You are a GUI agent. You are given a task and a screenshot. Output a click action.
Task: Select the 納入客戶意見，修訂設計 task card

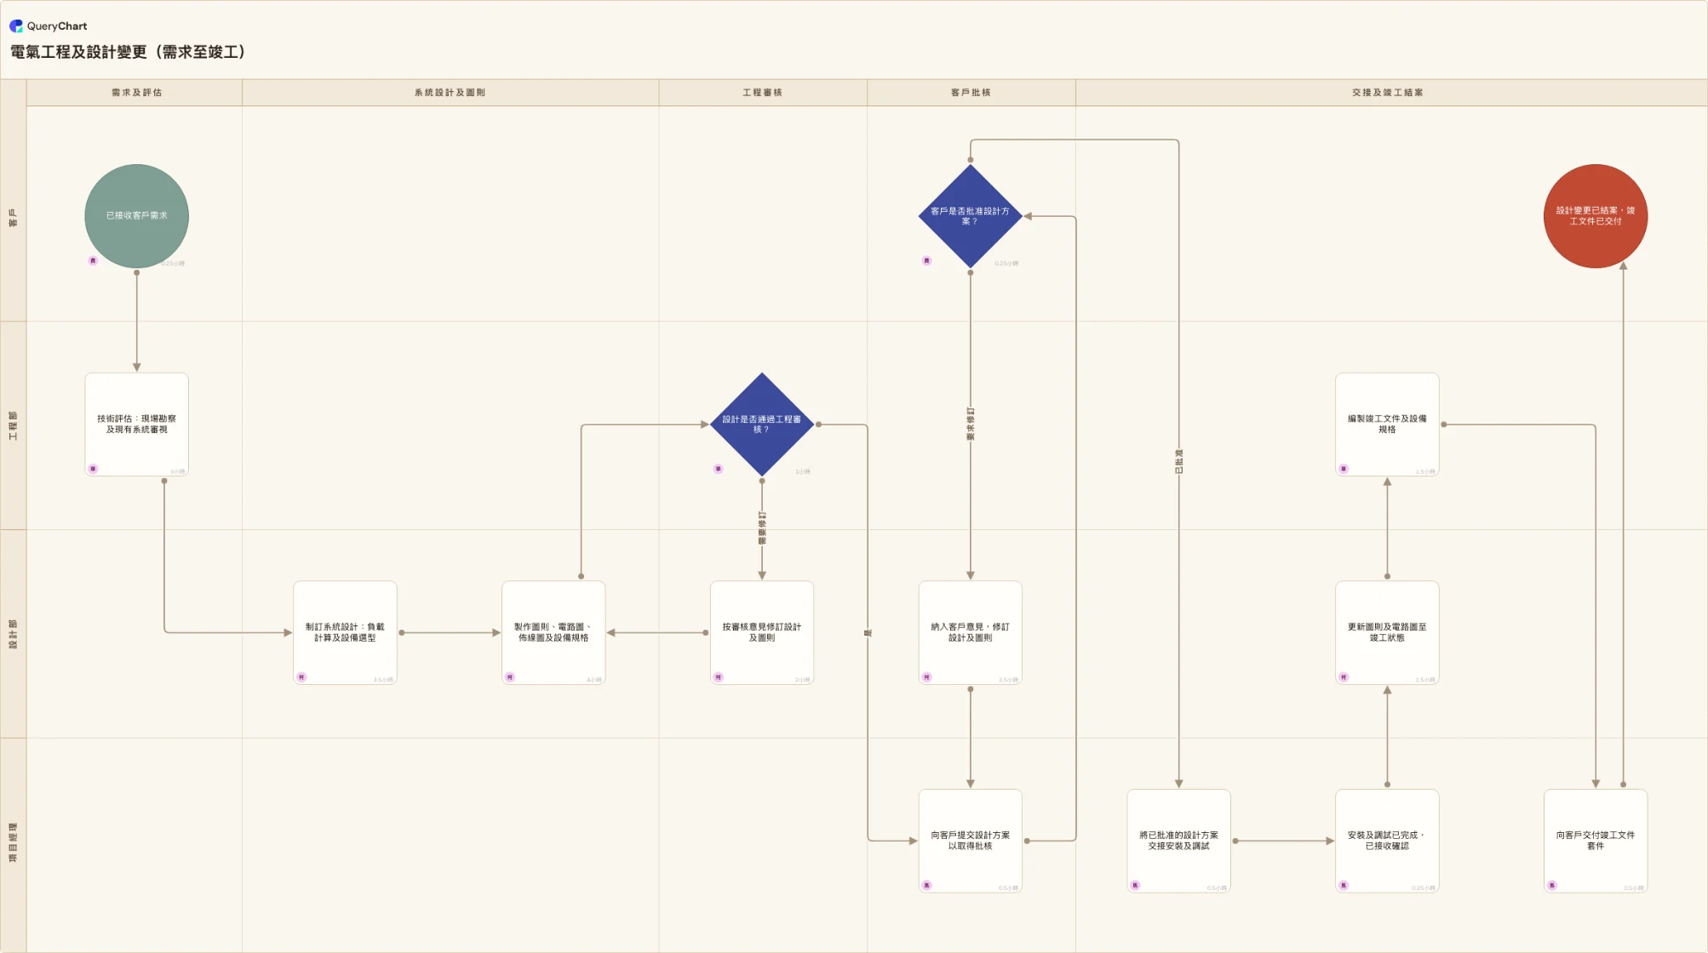point(970,633)
